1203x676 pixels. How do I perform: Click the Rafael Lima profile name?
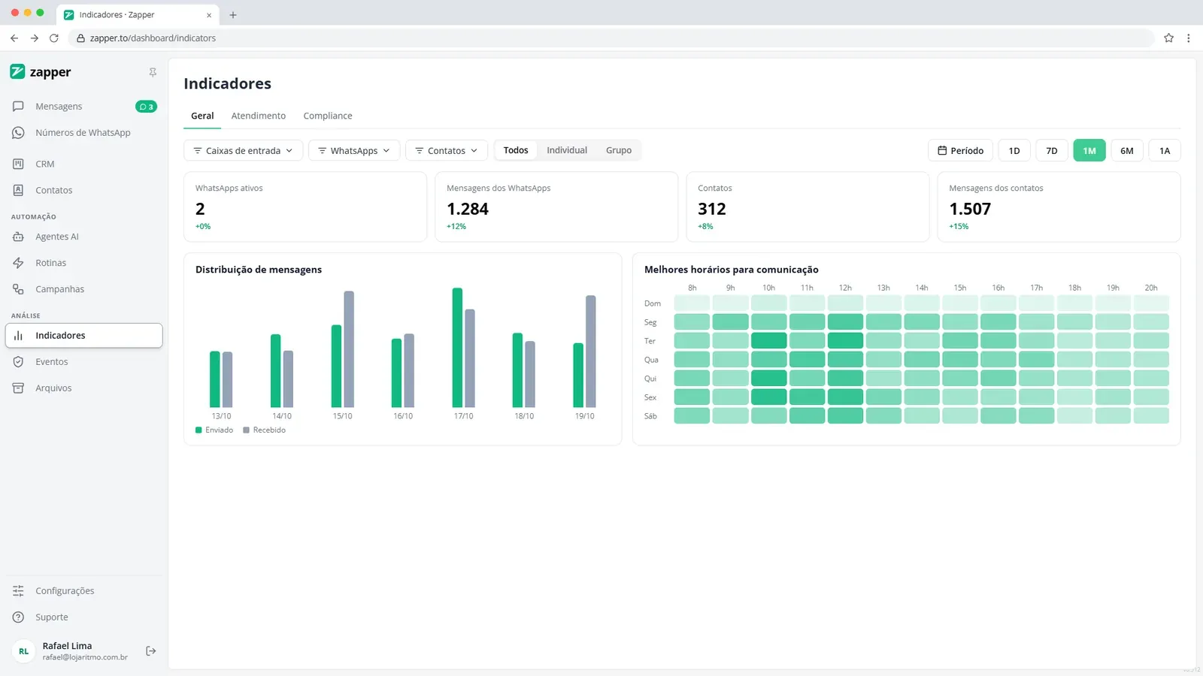[67, 646]
